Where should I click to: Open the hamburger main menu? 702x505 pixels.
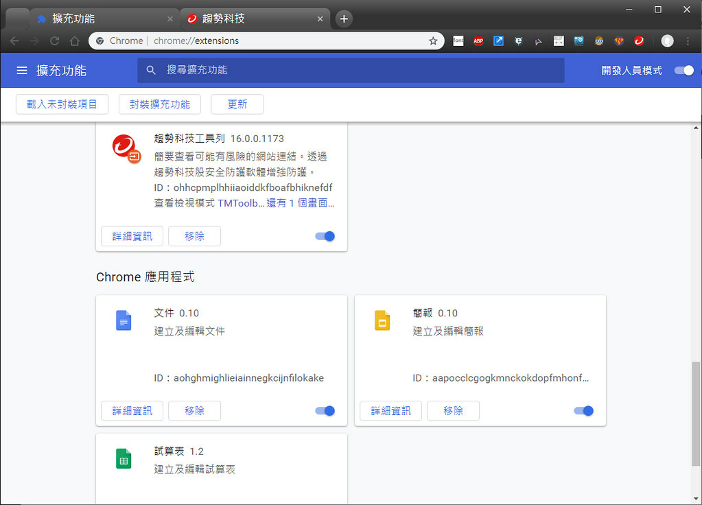[x=22, y=70]
